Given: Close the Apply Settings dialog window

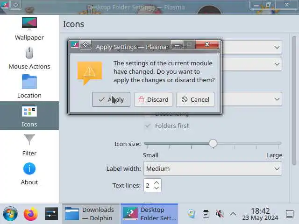Looking at the screenshot, I should [207, 45].
